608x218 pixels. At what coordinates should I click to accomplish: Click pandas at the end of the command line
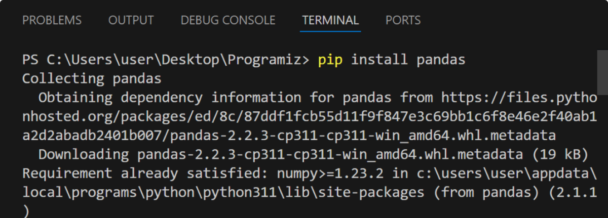click(440, 60)
